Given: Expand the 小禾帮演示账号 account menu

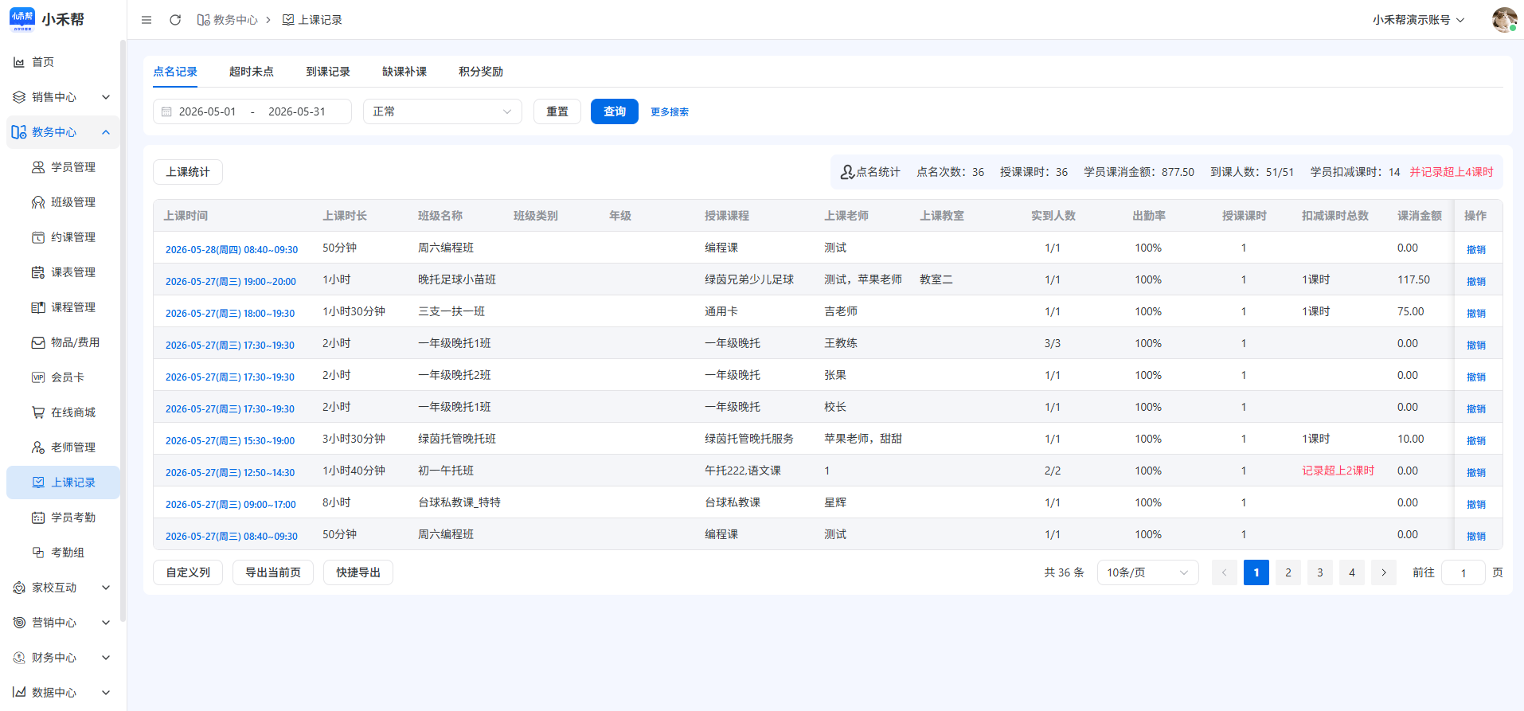Looking at the screenshot, I should coord(1418,20).
